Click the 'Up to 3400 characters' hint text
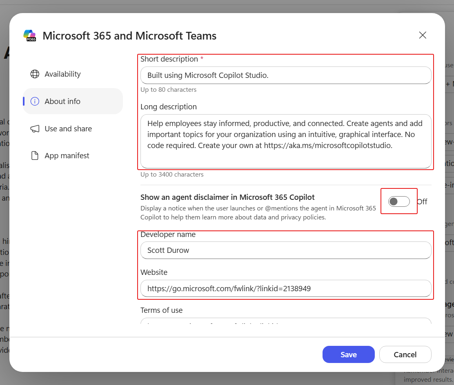 pos(172,175)
